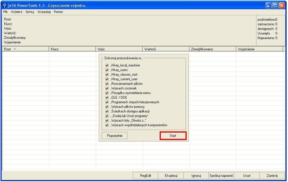This screenshot has width=288, height=182.
Task: Open the Plik menu
Action: [x=6, y=12]
